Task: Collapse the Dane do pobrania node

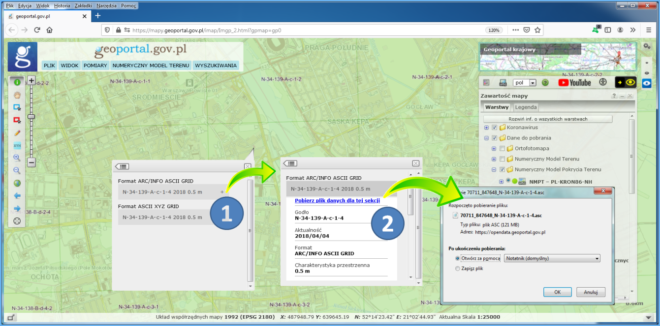Action: 486,138
